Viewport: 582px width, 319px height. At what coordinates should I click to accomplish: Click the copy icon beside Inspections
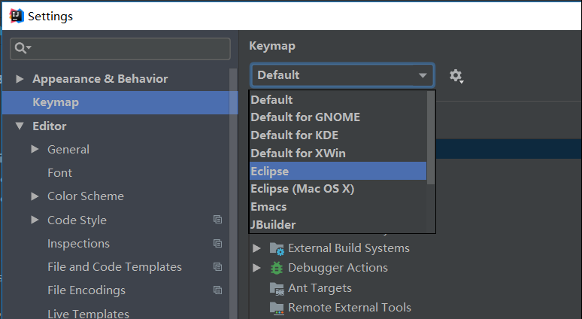coord(218,244)
